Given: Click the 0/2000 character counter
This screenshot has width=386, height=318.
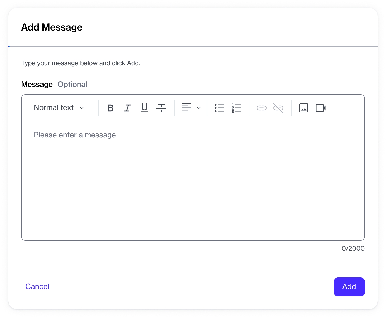Looking at the screenshot, I should tap(353, 249).
